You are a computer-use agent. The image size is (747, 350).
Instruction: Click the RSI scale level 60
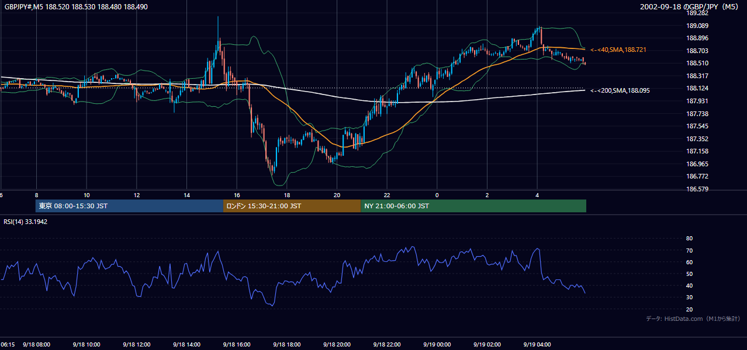click(x=689, y=262)
